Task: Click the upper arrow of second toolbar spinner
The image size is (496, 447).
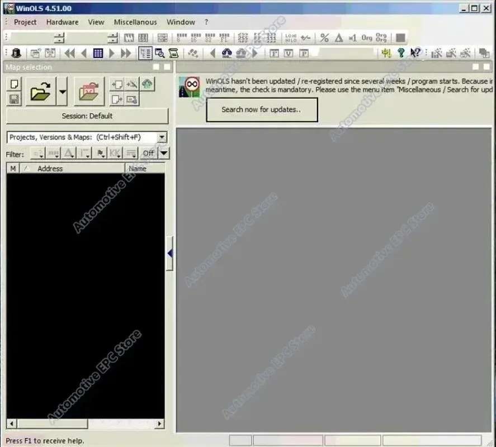Action: 112,35
